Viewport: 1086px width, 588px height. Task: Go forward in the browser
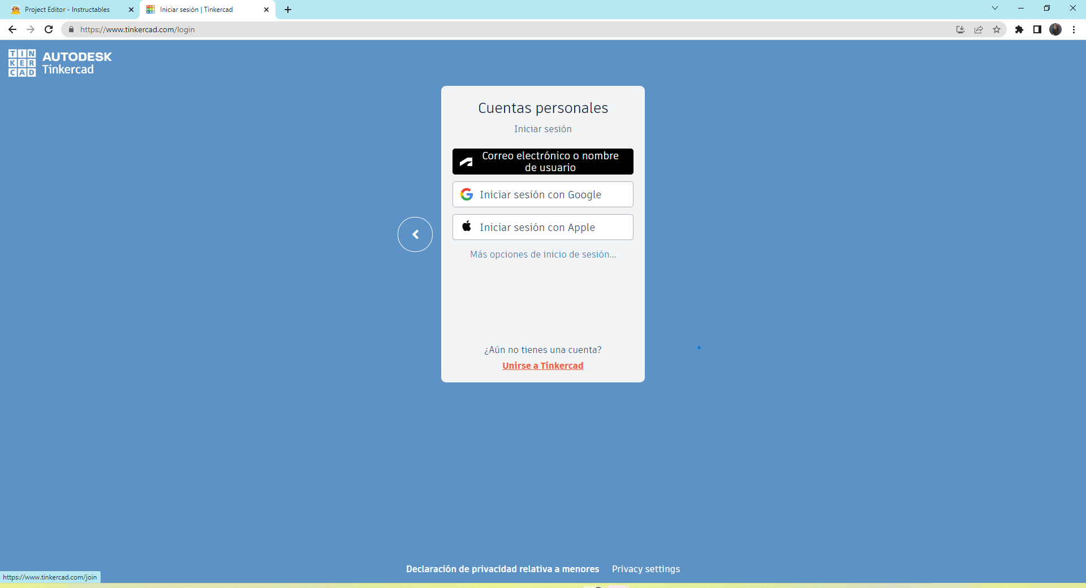pos(31,29)
